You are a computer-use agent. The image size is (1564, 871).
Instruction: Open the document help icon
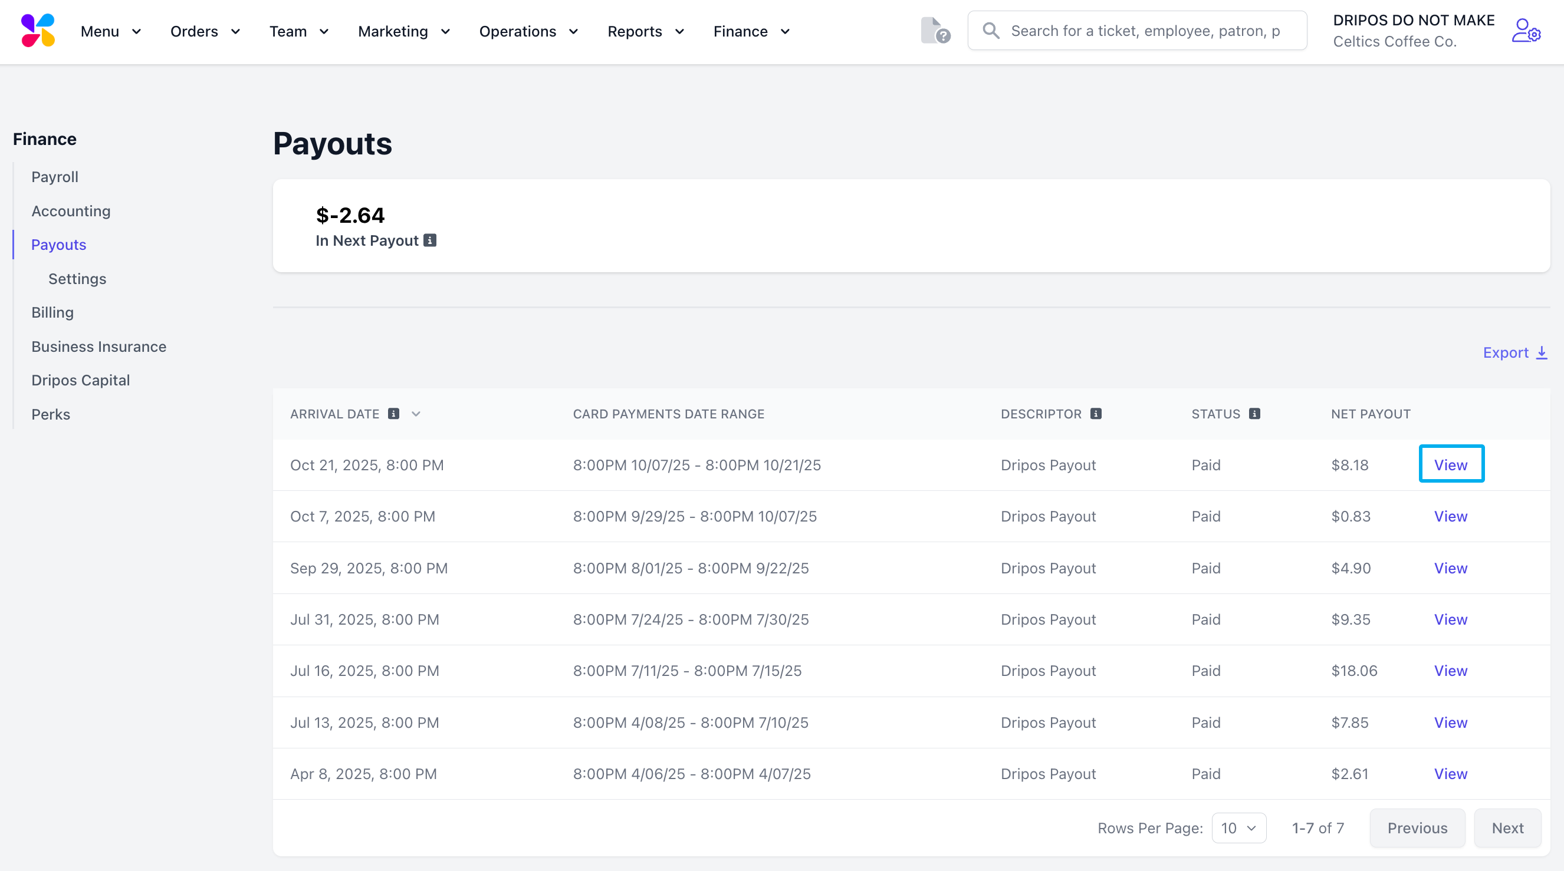pyautogui.click(x=934, y=30)
